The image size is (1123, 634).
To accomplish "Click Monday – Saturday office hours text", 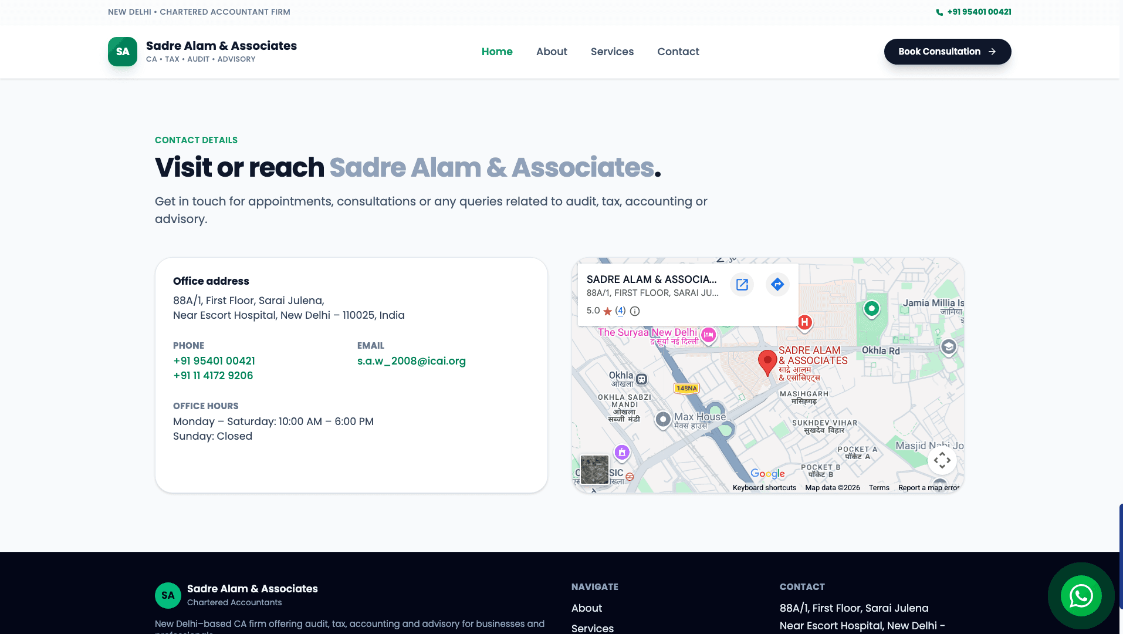I will pyautogui.click(x=273, y=421).
